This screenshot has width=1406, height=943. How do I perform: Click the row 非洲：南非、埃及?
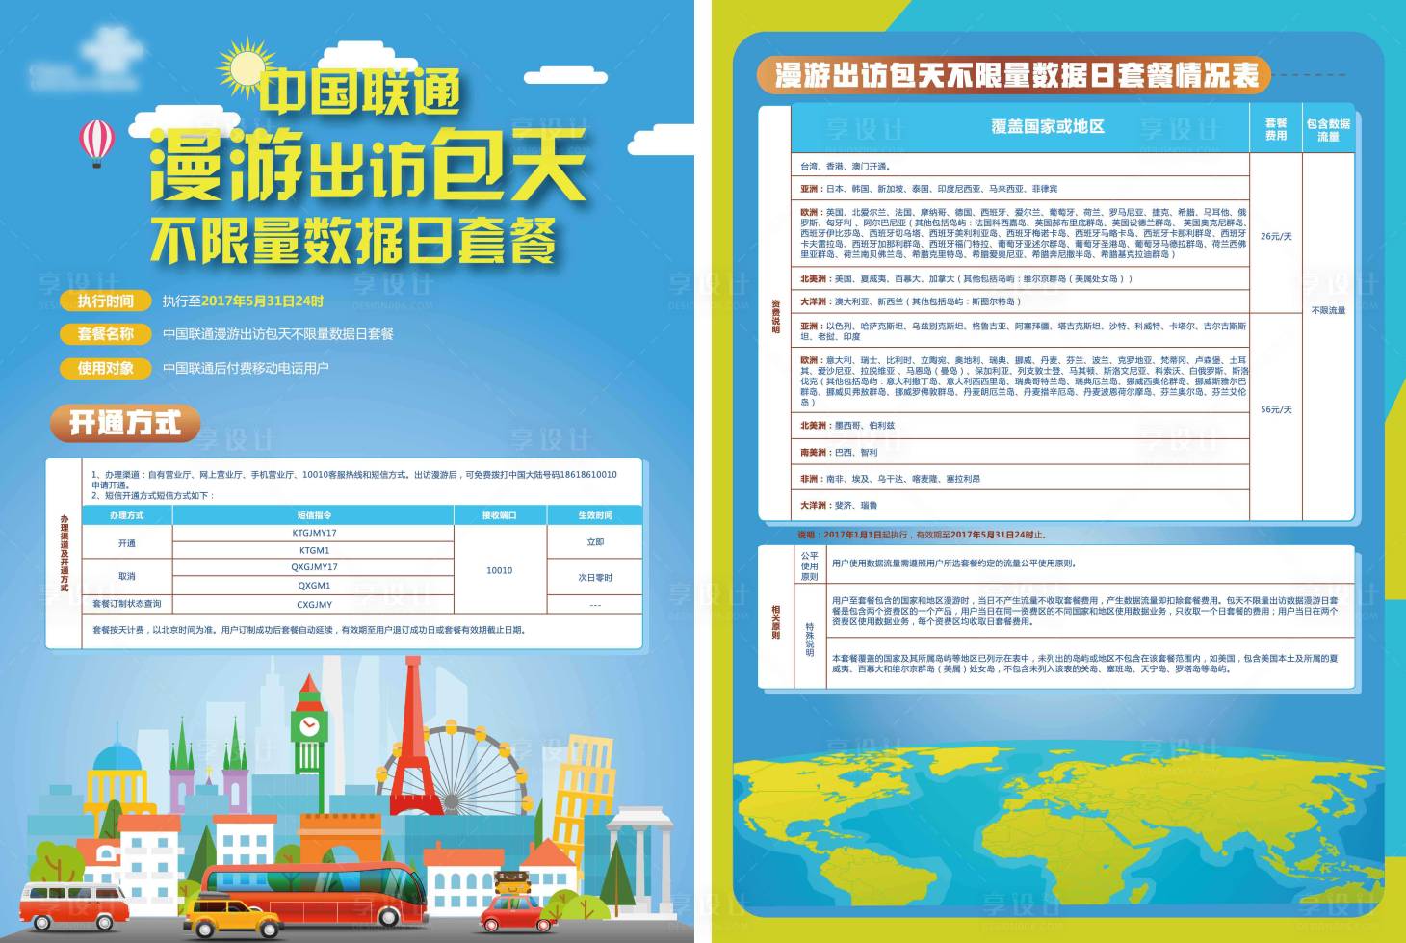click(x=1020, y=478)
